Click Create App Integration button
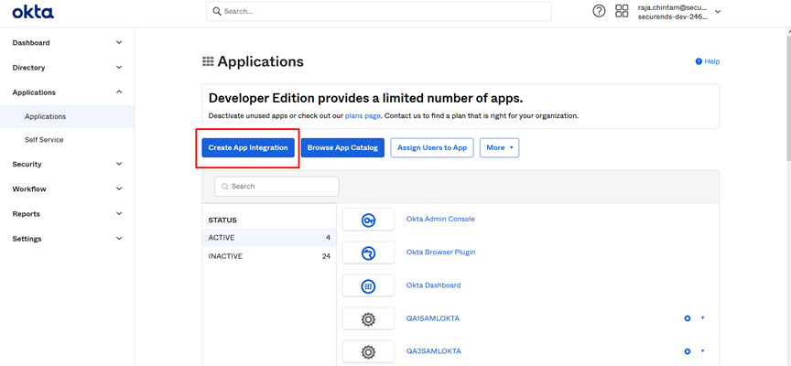 [248, 147]
